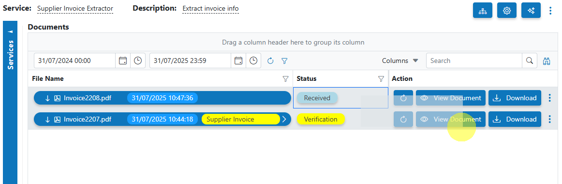Image resolution: width=562 pixels, height=184 pixels.
Task: Open the workflow hierarchy icon button
Action: coord(482,10)
